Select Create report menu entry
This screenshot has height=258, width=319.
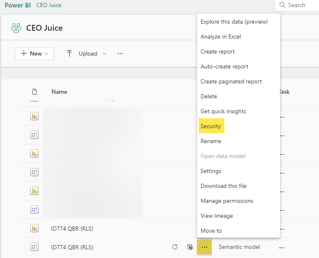pyautogui.click(x=217, y=52)
